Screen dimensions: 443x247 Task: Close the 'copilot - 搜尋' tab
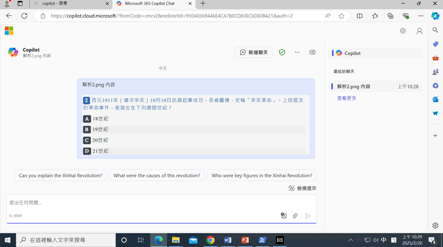[x=107, y=3]
